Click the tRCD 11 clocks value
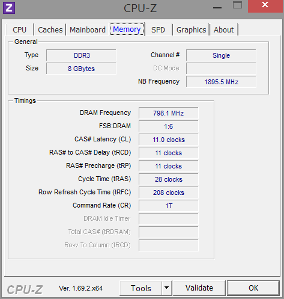284x299 pixels. pos(169,153)
